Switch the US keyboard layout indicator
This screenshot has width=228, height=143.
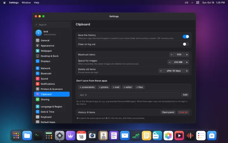tap(187, 3)
